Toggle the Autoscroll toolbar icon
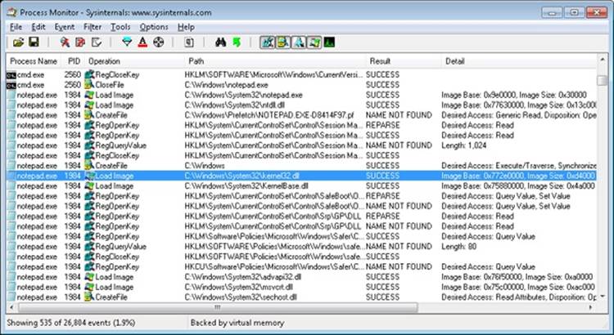Screen dimensions: 614x335 click(80, 42)
